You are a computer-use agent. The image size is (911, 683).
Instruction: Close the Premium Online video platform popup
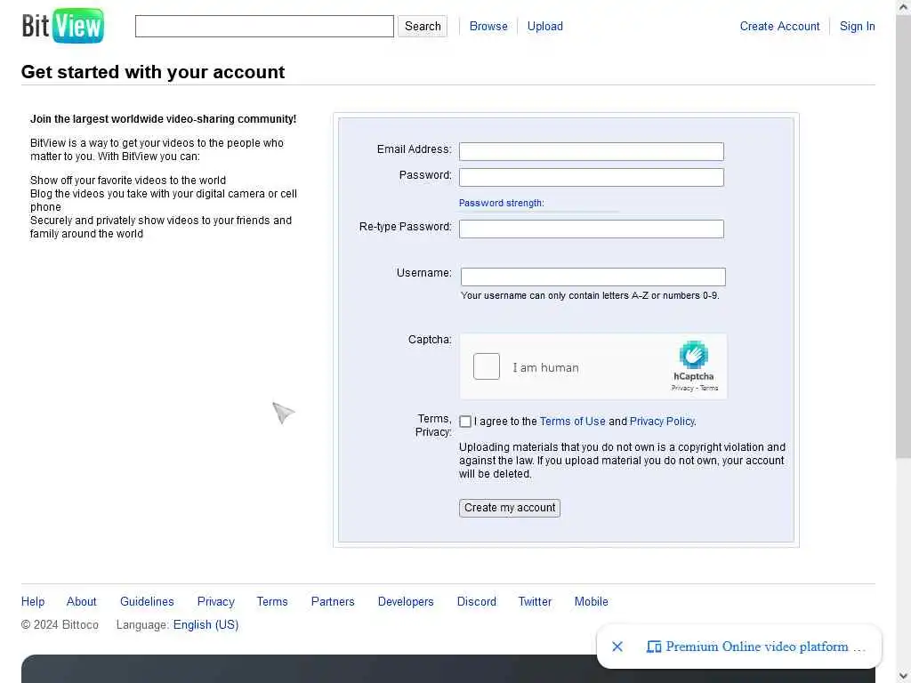point(617,647)
